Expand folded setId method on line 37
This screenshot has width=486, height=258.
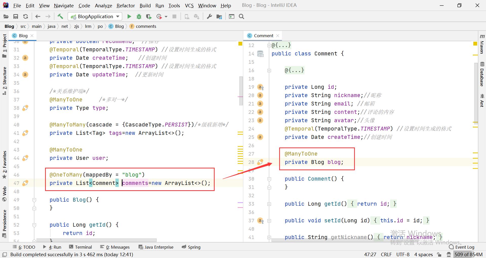click(269, 221)
